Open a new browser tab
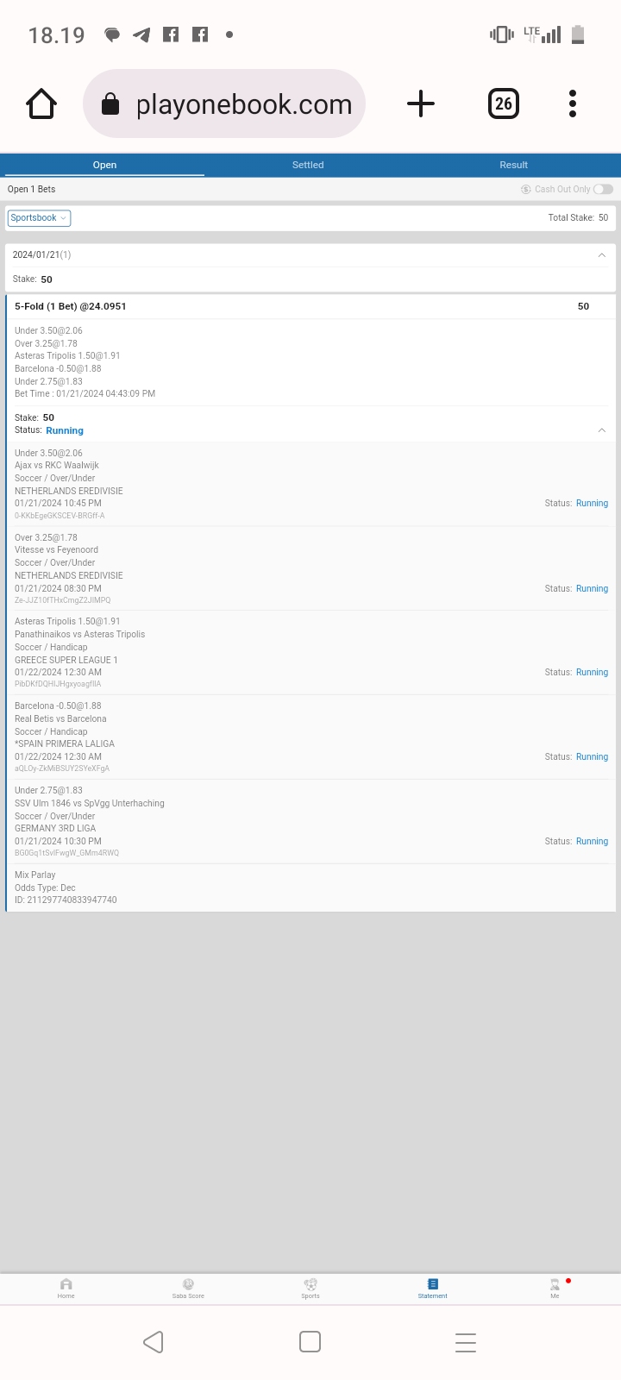621x1380 pixels. click(x=421, y=104)
